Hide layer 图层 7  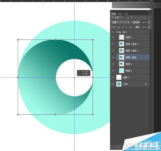pyautogui.click(x=113, y=77)
